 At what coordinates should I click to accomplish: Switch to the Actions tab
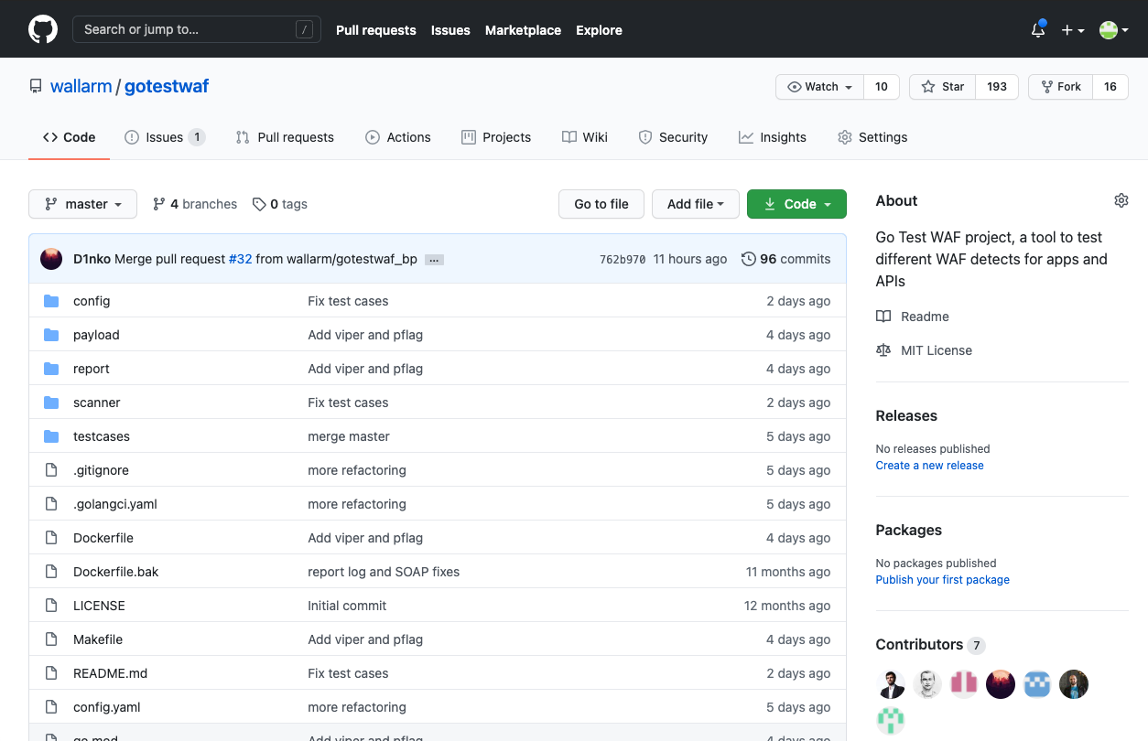point(398,137)
